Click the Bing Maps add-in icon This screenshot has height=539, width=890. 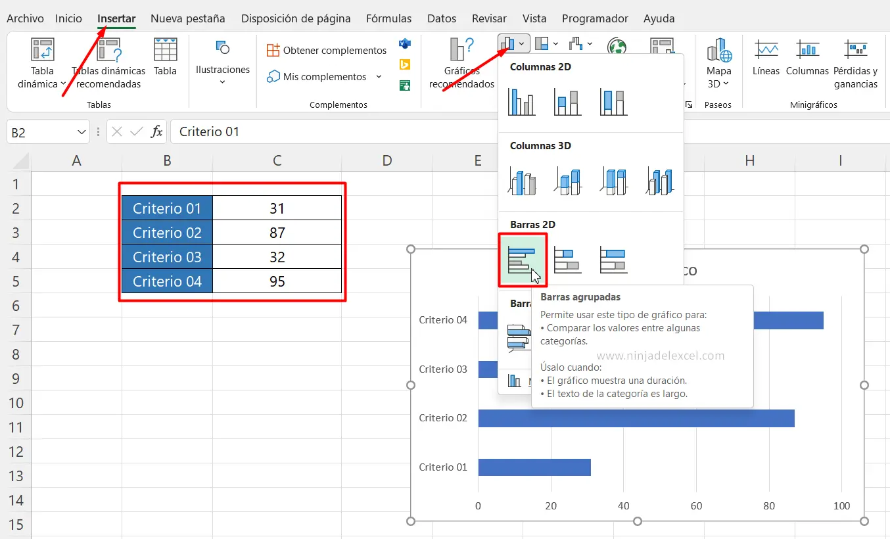pyautogui.click(x=405, y=64)
